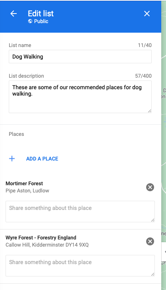Open Wyre Forest - Forestry England title
166x290 pixels.
coord(41,238)
